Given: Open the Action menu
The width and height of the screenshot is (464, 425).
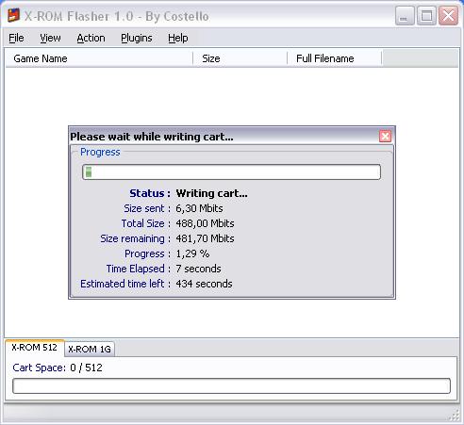Looking at the screenshot, I should [x=91, y=38].
